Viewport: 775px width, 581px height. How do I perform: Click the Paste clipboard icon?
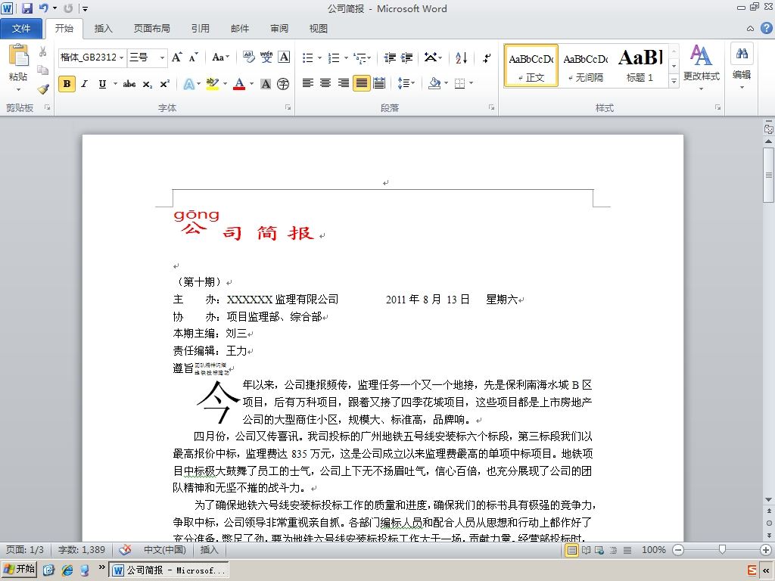click(x=19, y=55)
